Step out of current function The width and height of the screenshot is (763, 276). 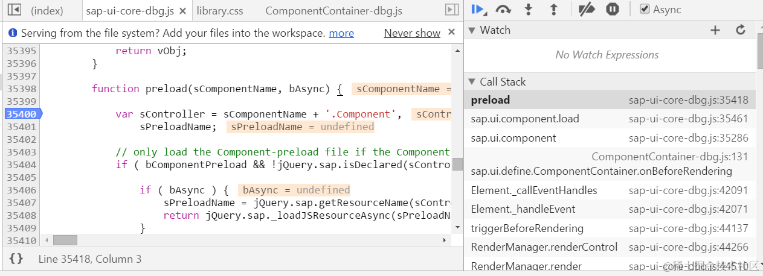click(553, 9)
